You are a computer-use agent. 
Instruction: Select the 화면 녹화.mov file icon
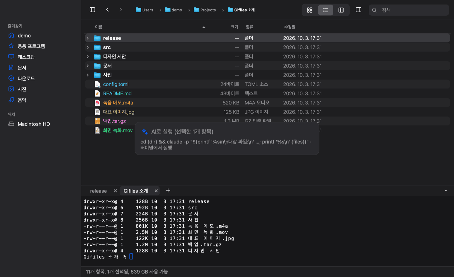point(97,130)
